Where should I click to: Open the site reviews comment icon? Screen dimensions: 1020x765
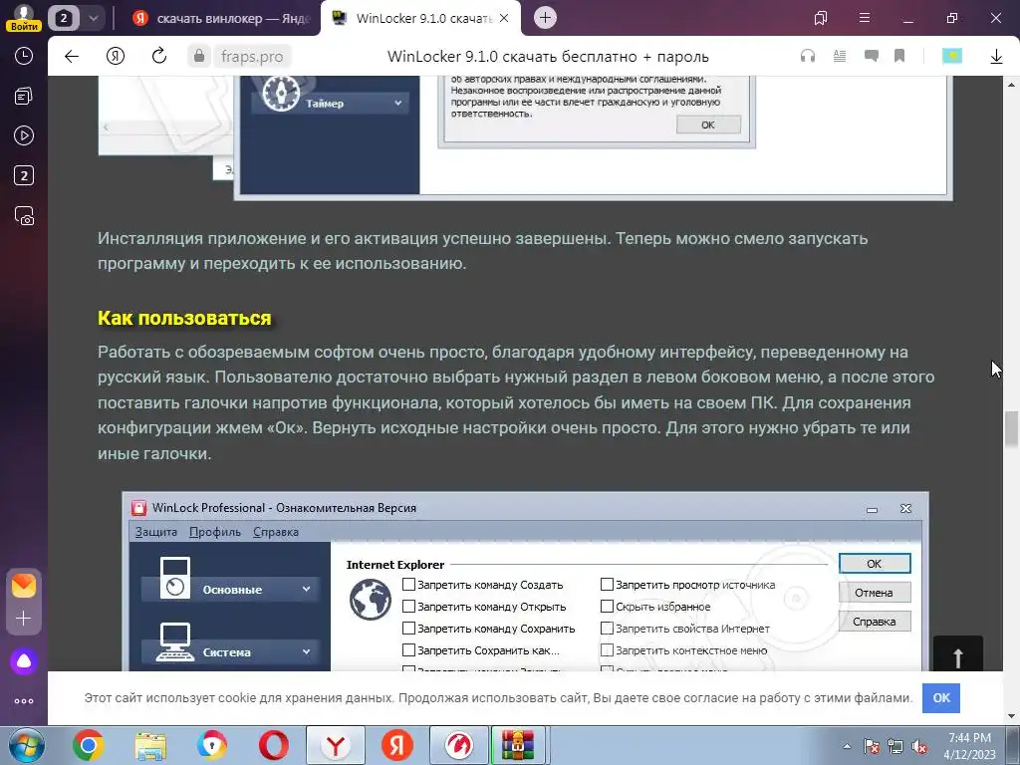point(871,57)
